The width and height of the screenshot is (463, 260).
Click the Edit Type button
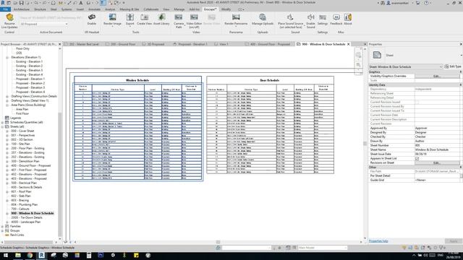pyautogui.click(x=453, y=66)
